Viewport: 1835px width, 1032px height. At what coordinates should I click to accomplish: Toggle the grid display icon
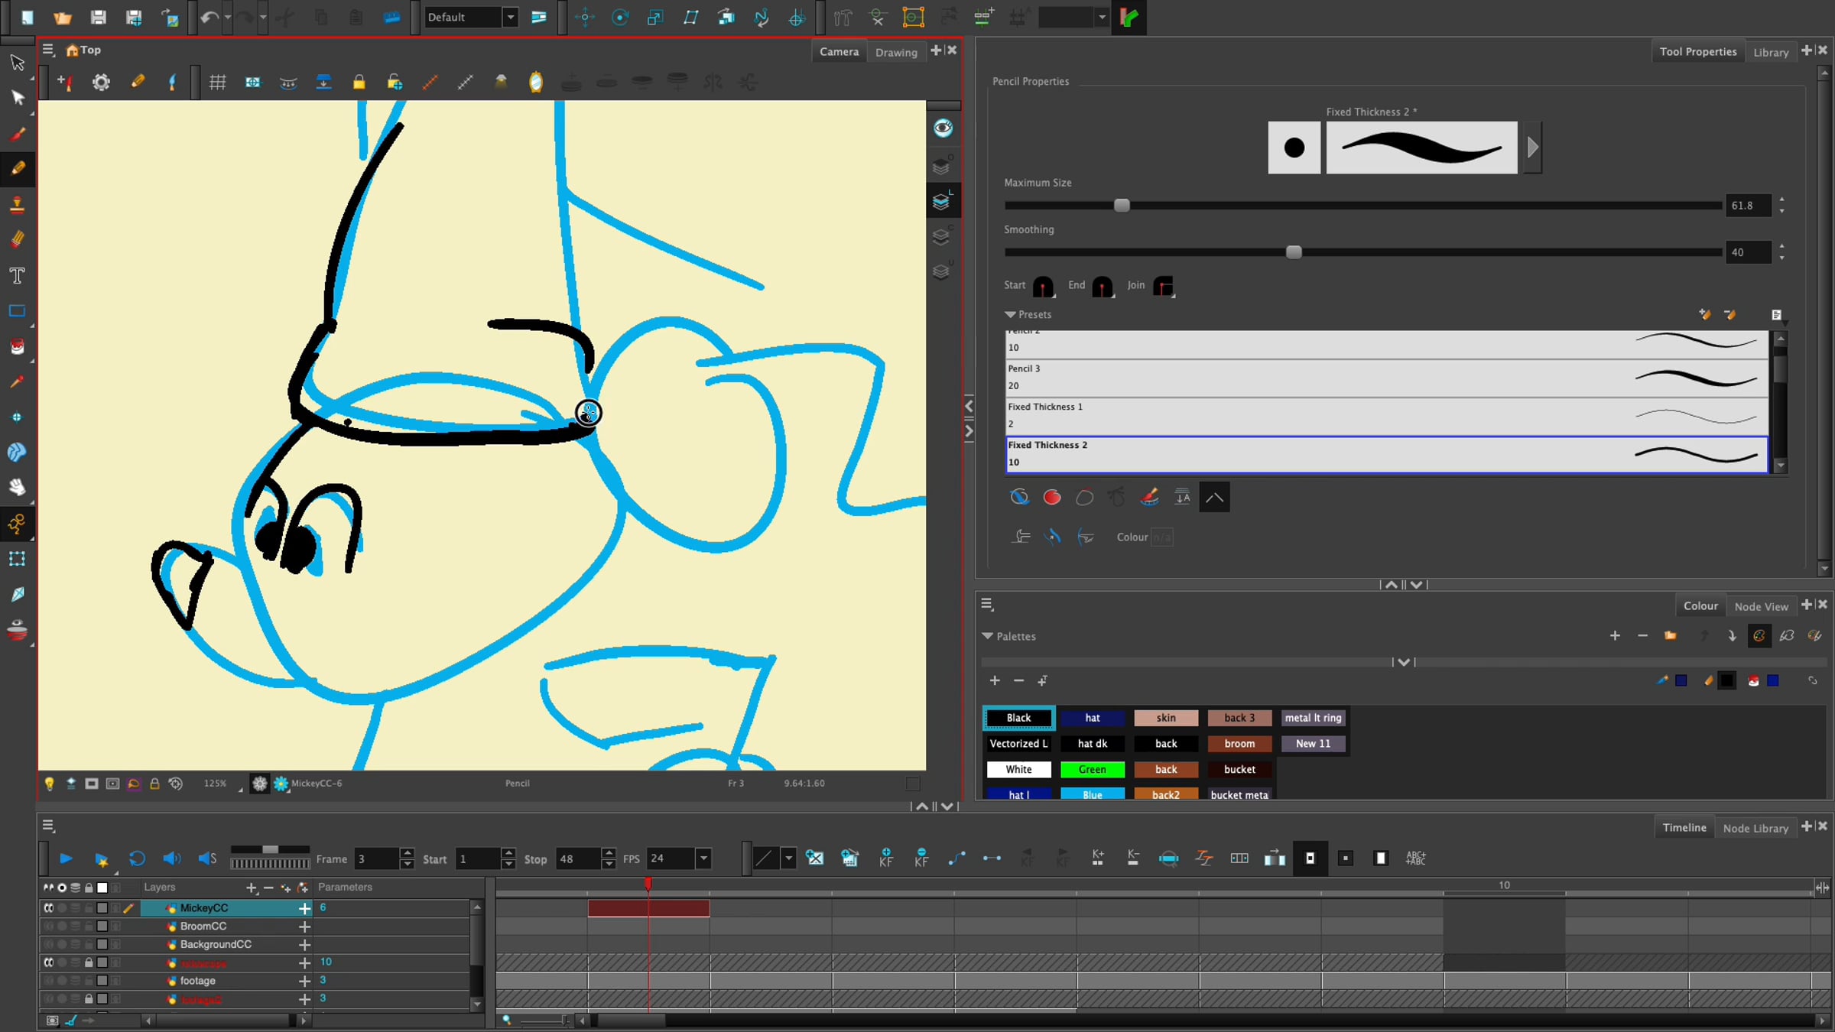tap(217, 82)
